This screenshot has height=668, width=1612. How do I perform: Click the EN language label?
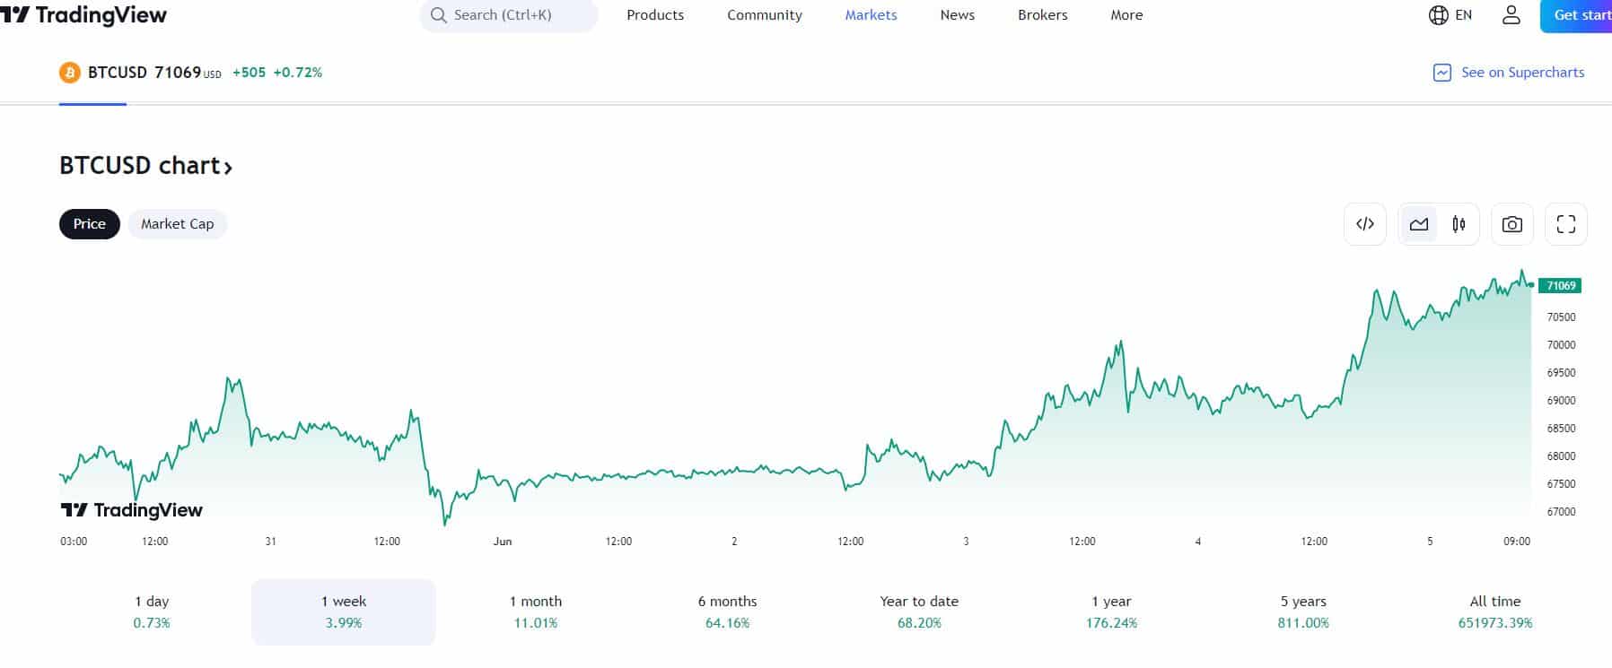click(x=1464, y=15)
